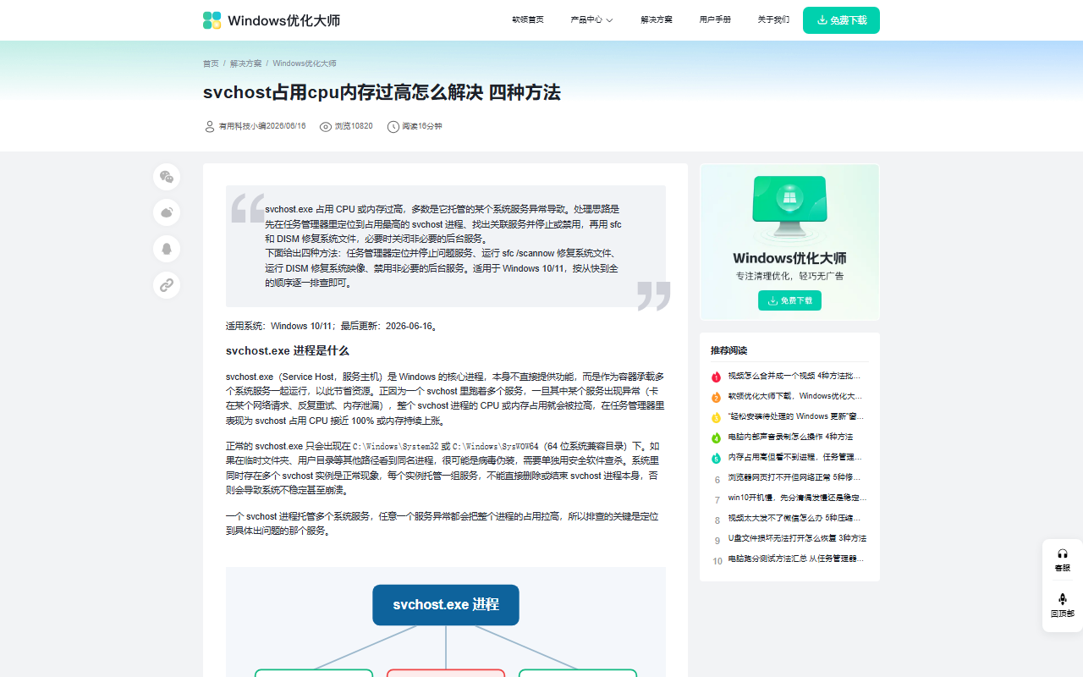Open article 电脑内部声音录制怎么操作
The image size is (1083, 677).
click(x=790, y=436)
